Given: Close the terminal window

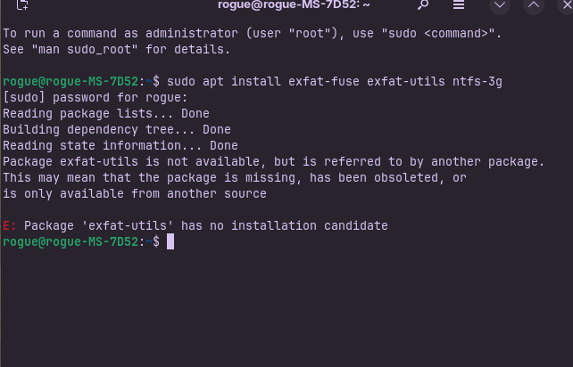Looking at the screenshot, I should tap(567, 4).
